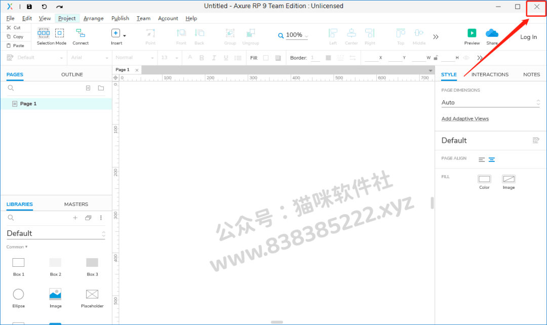Screen dimensions: 547x325
Task: Open the Notes tab
Action: coord(531,74)
